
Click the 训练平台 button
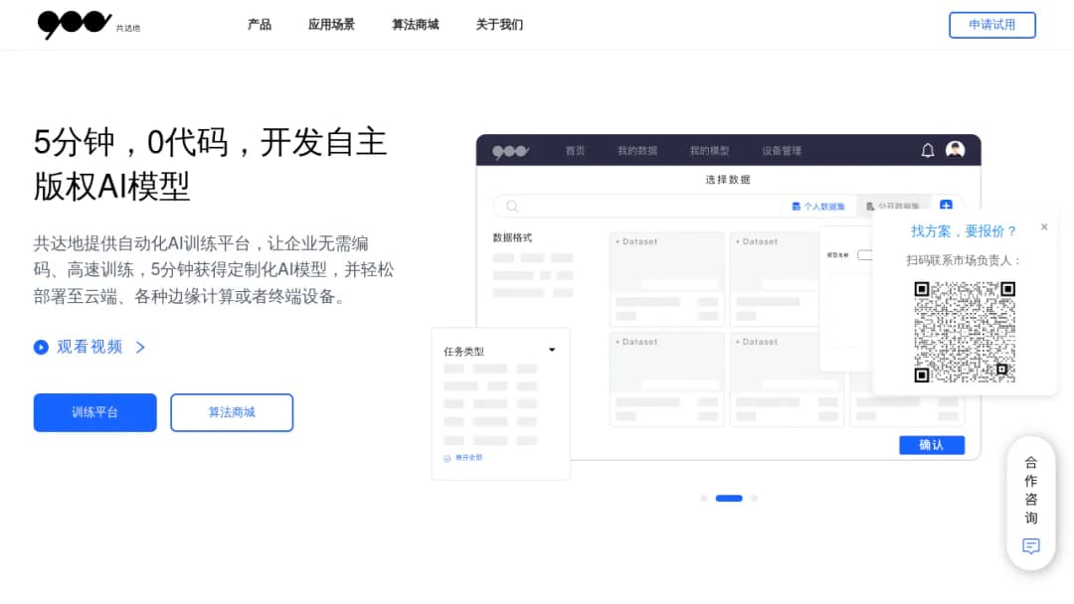point(94,412)
